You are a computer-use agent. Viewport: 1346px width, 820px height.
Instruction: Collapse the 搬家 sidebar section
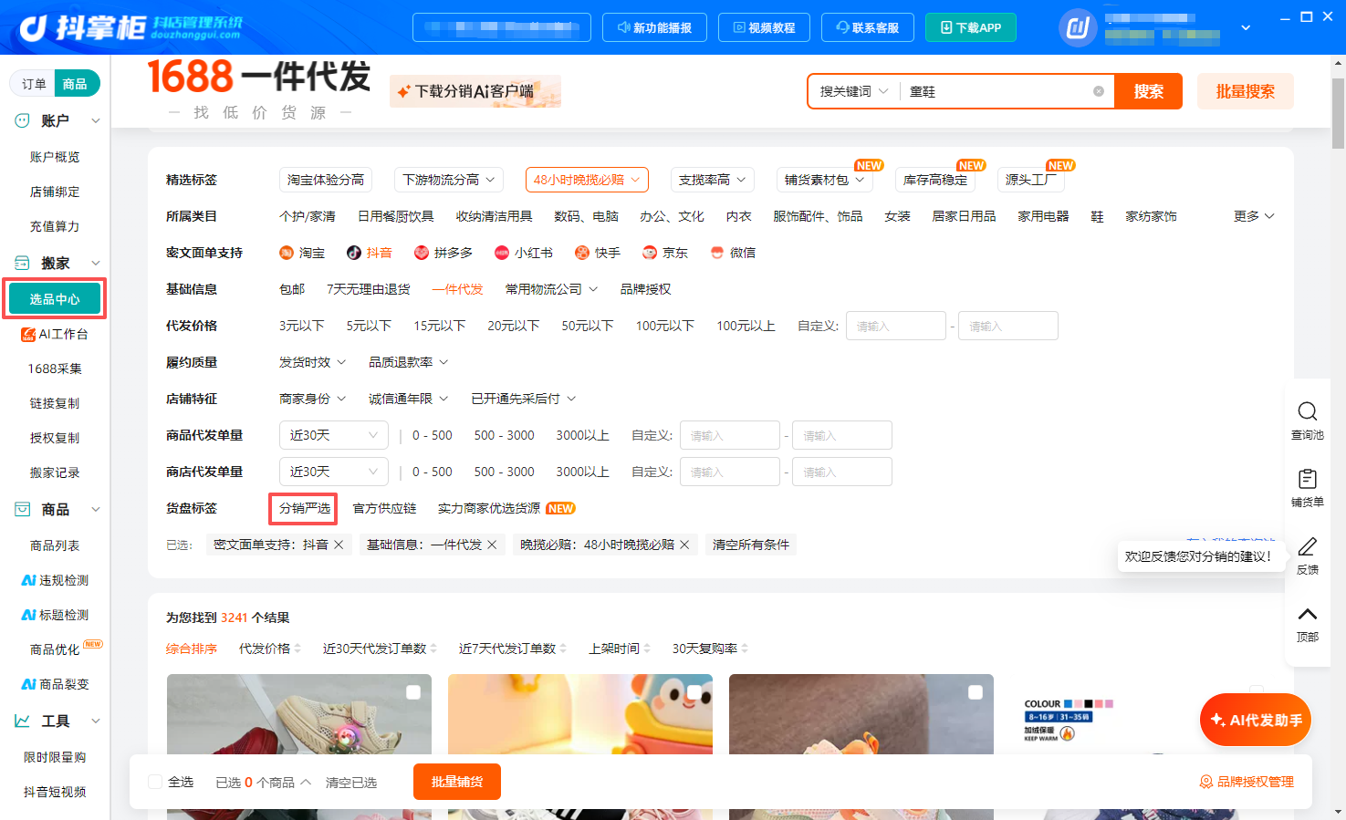pyautogui.click(x=95, y=263)
